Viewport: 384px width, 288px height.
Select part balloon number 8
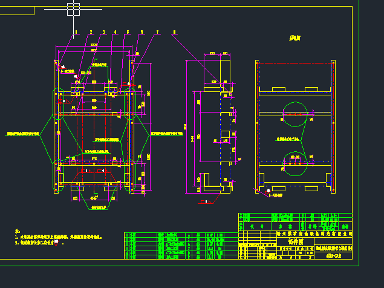click(174, 32)
